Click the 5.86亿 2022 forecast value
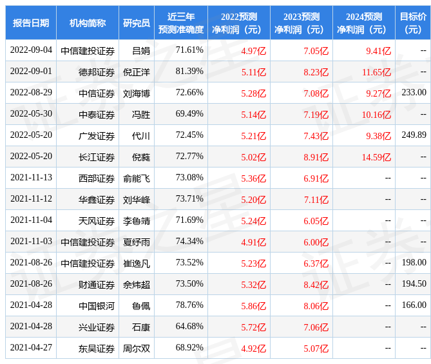 pyautogui.click(x=254, y=306)
